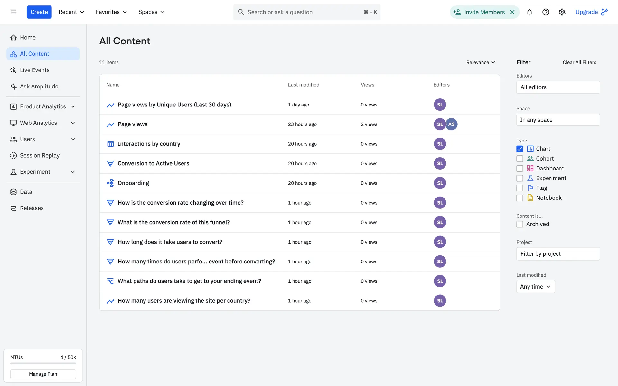Click the MTUs usage progress bar
The height and width of the screenshot is (386, 618).
(43, 363)
